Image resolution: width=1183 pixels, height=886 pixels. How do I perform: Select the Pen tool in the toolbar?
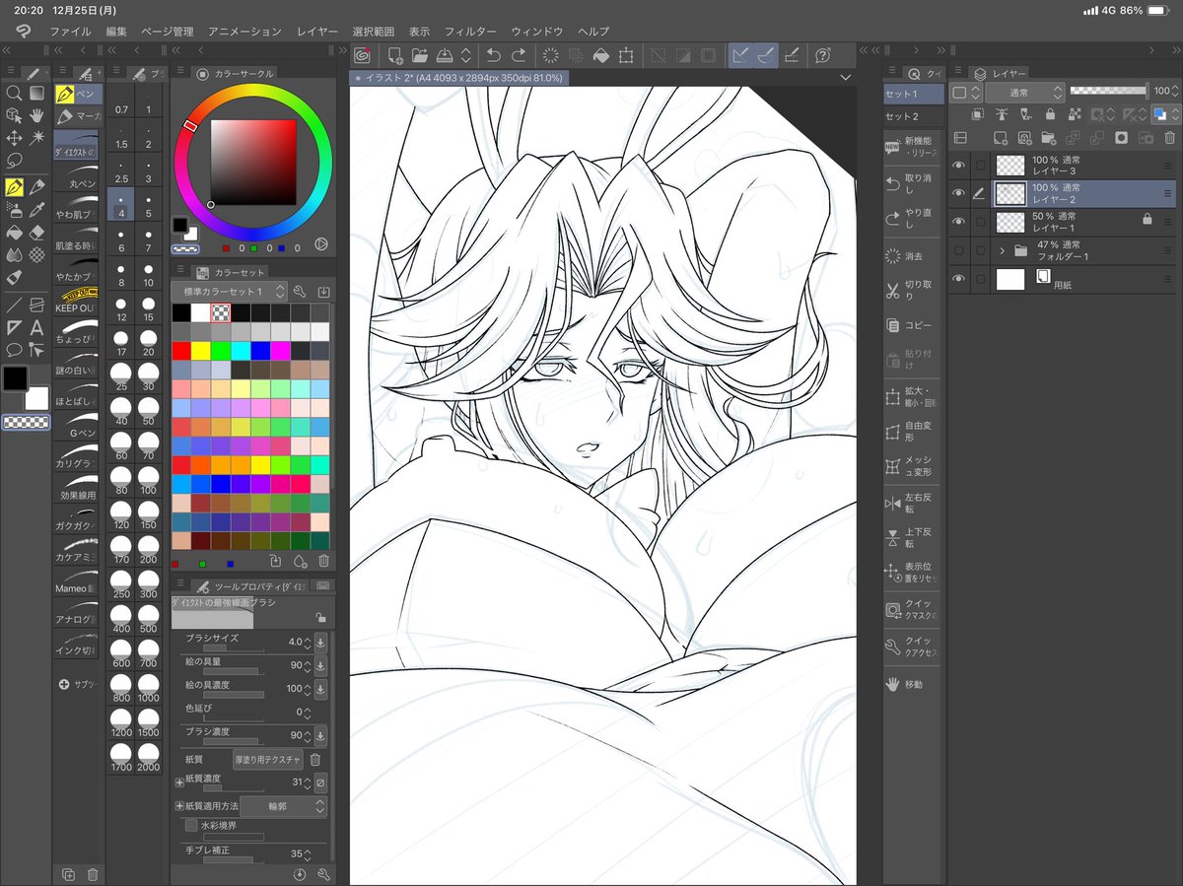click(x=13, y=185)
